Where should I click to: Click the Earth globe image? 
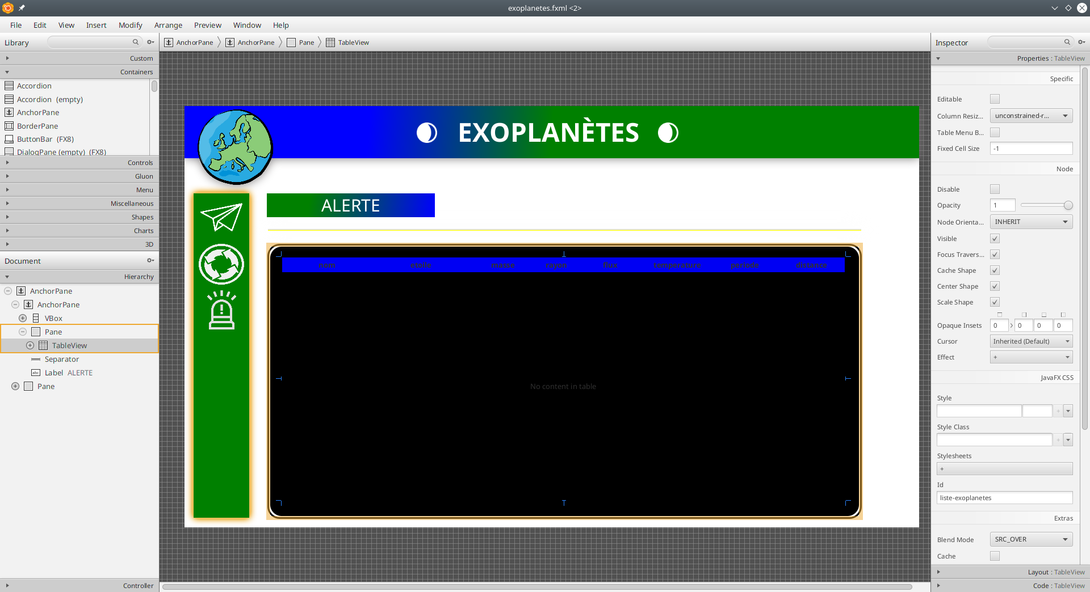[235, 147]
